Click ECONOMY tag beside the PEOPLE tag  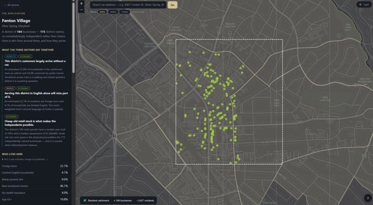pos(23,88)
